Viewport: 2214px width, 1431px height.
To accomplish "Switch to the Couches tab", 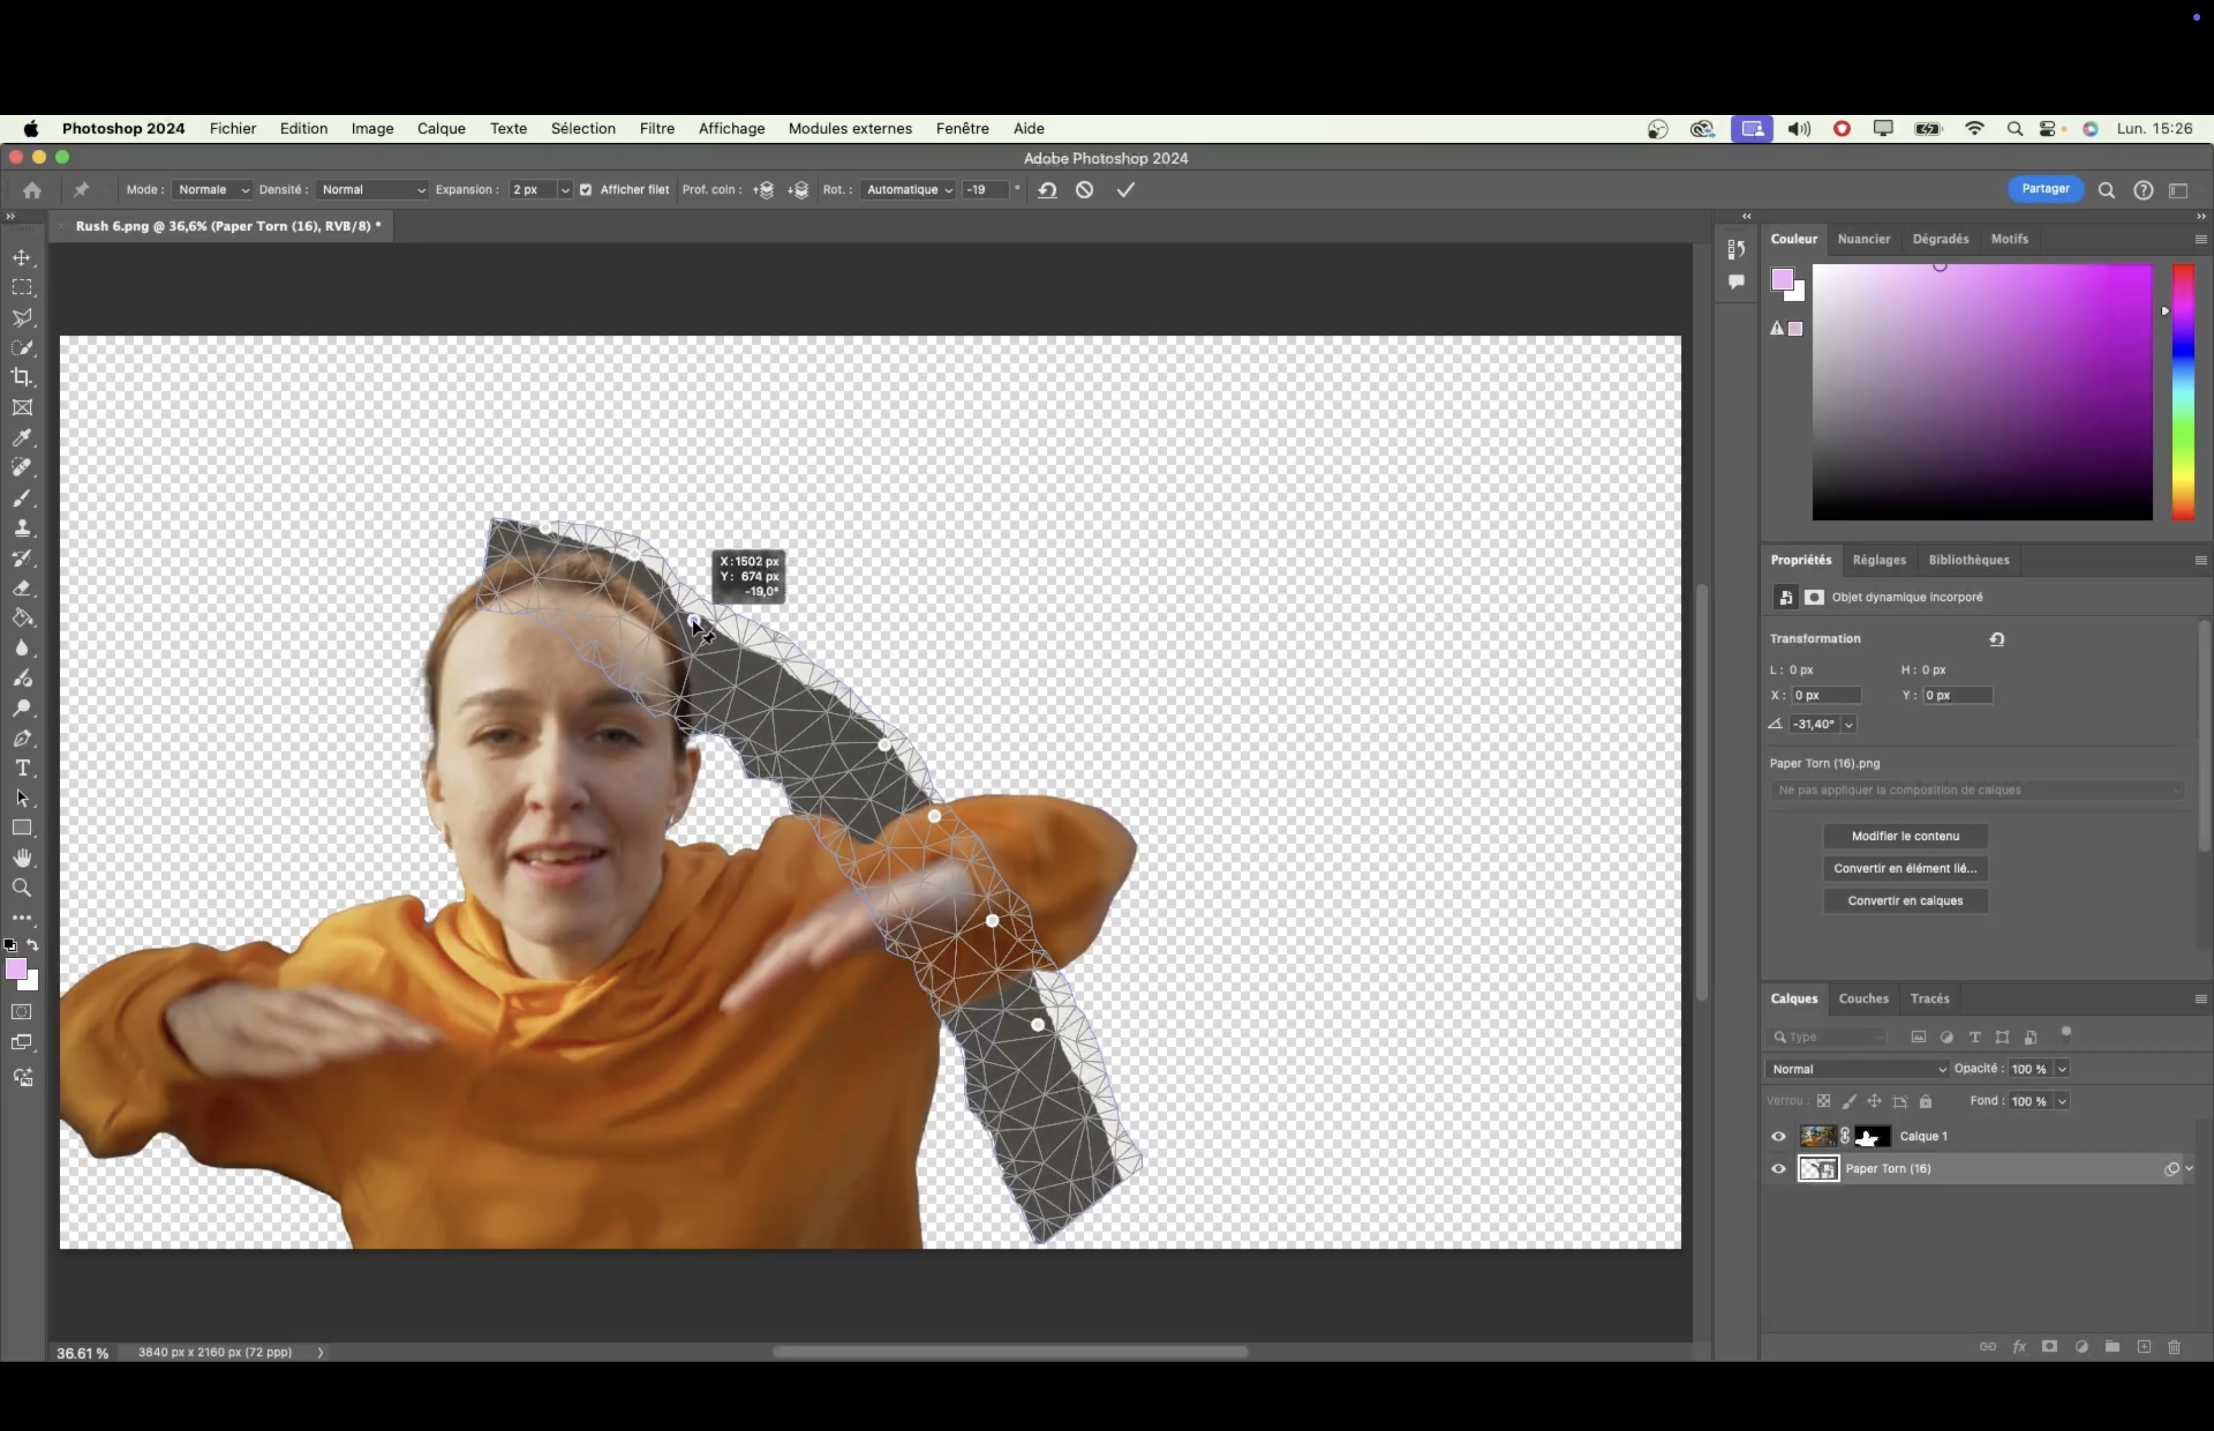I will coord(1863,998).
